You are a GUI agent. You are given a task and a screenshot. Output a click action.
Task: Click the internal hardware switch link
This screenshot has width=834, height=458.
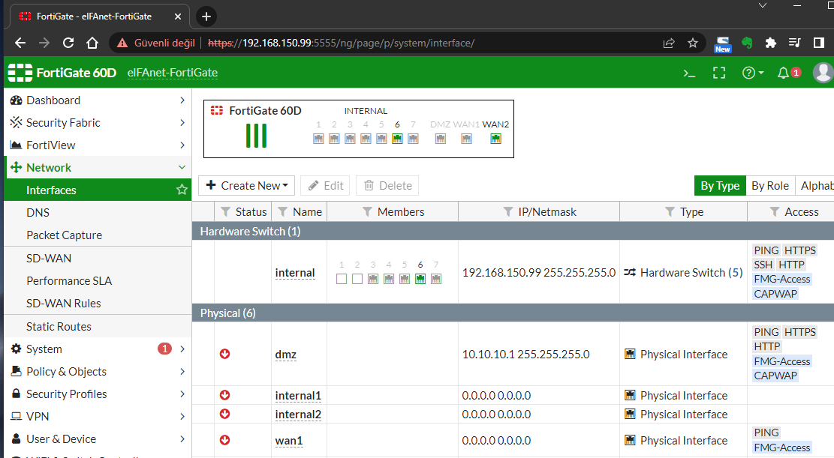click(295, 273)
